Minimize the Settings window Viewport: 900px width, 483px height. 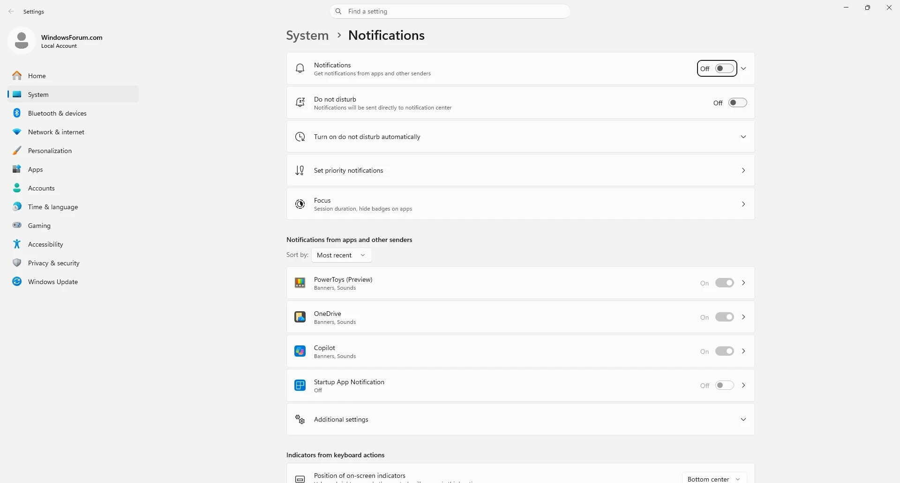click(x=846, y=7)
